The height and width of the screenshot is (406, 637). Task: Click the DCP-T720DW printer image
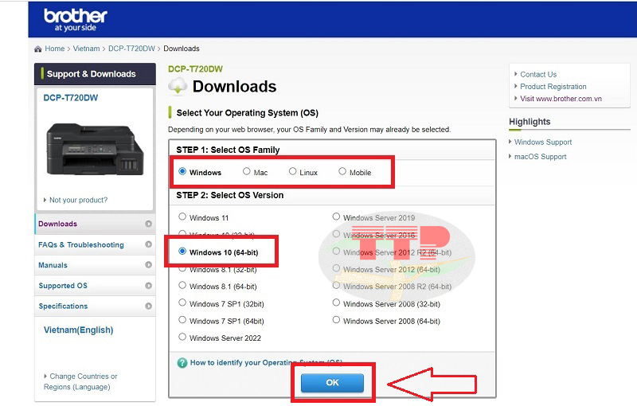click(x=95, y=150)
